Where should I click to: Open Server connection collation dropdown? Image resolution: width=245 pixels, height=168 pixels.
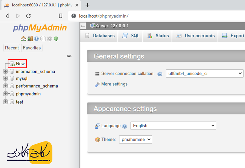[x=205, y=73]
